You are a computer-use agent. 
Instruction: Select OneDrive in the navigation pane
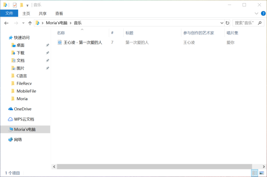(23, 109)
